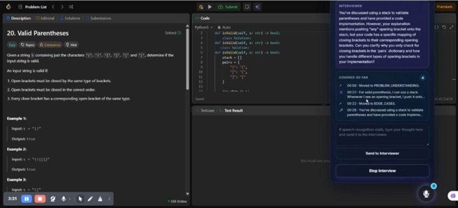Click the description scroll up arrow
458x208 pixels.
[187, 26]
